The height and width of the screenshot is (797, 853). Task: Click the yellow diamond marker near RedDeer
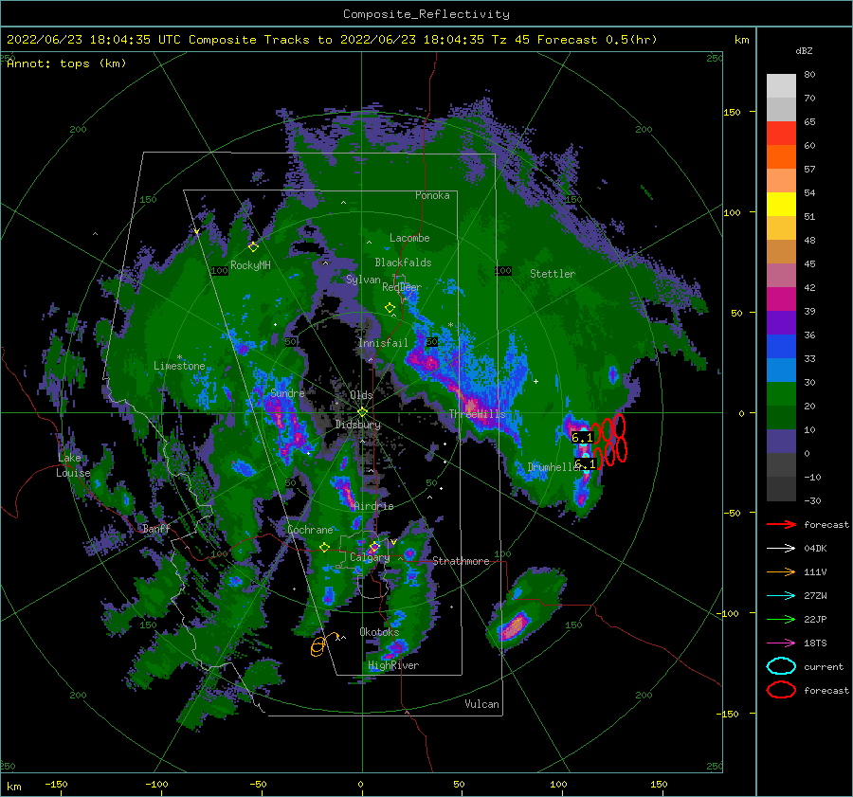pyautogui.click(x=390, y=308)
